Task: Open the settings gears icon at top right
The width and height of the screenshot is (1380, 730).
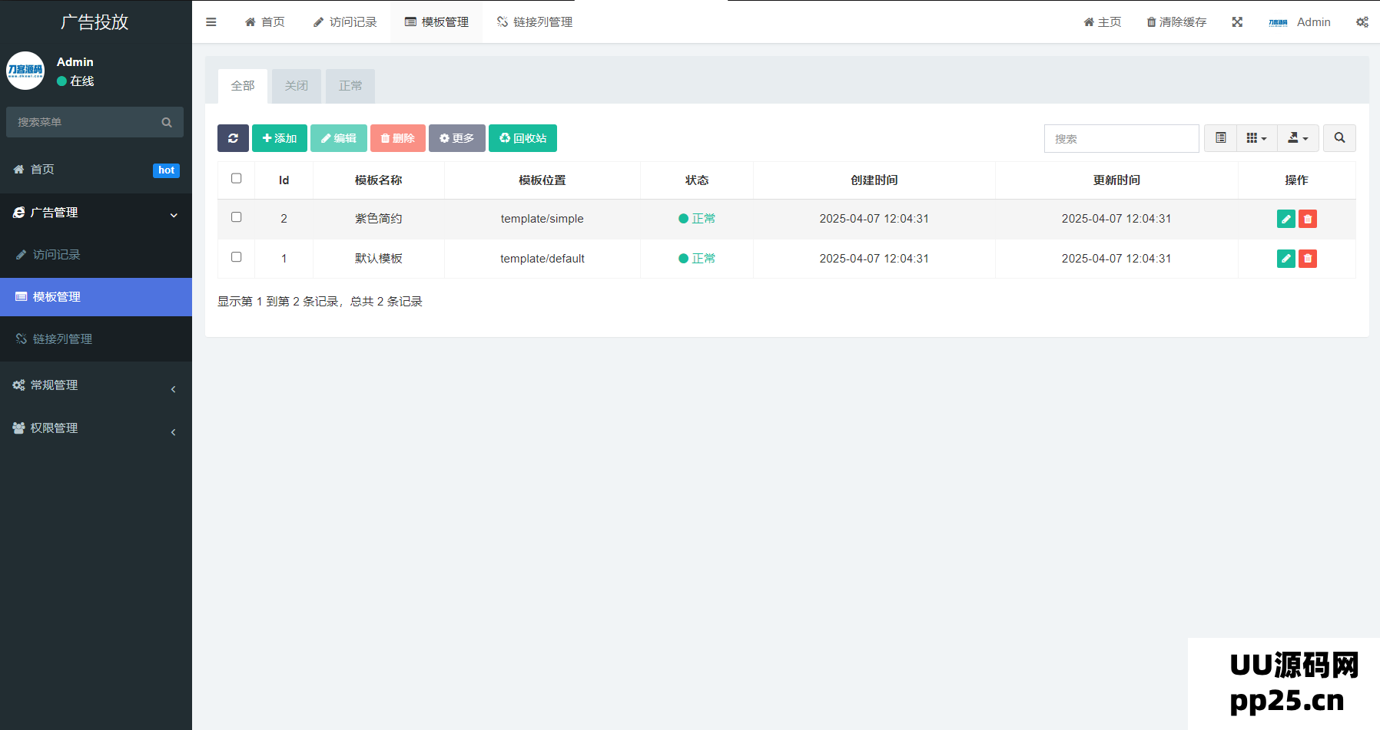Action: [x=1362, y=22]
